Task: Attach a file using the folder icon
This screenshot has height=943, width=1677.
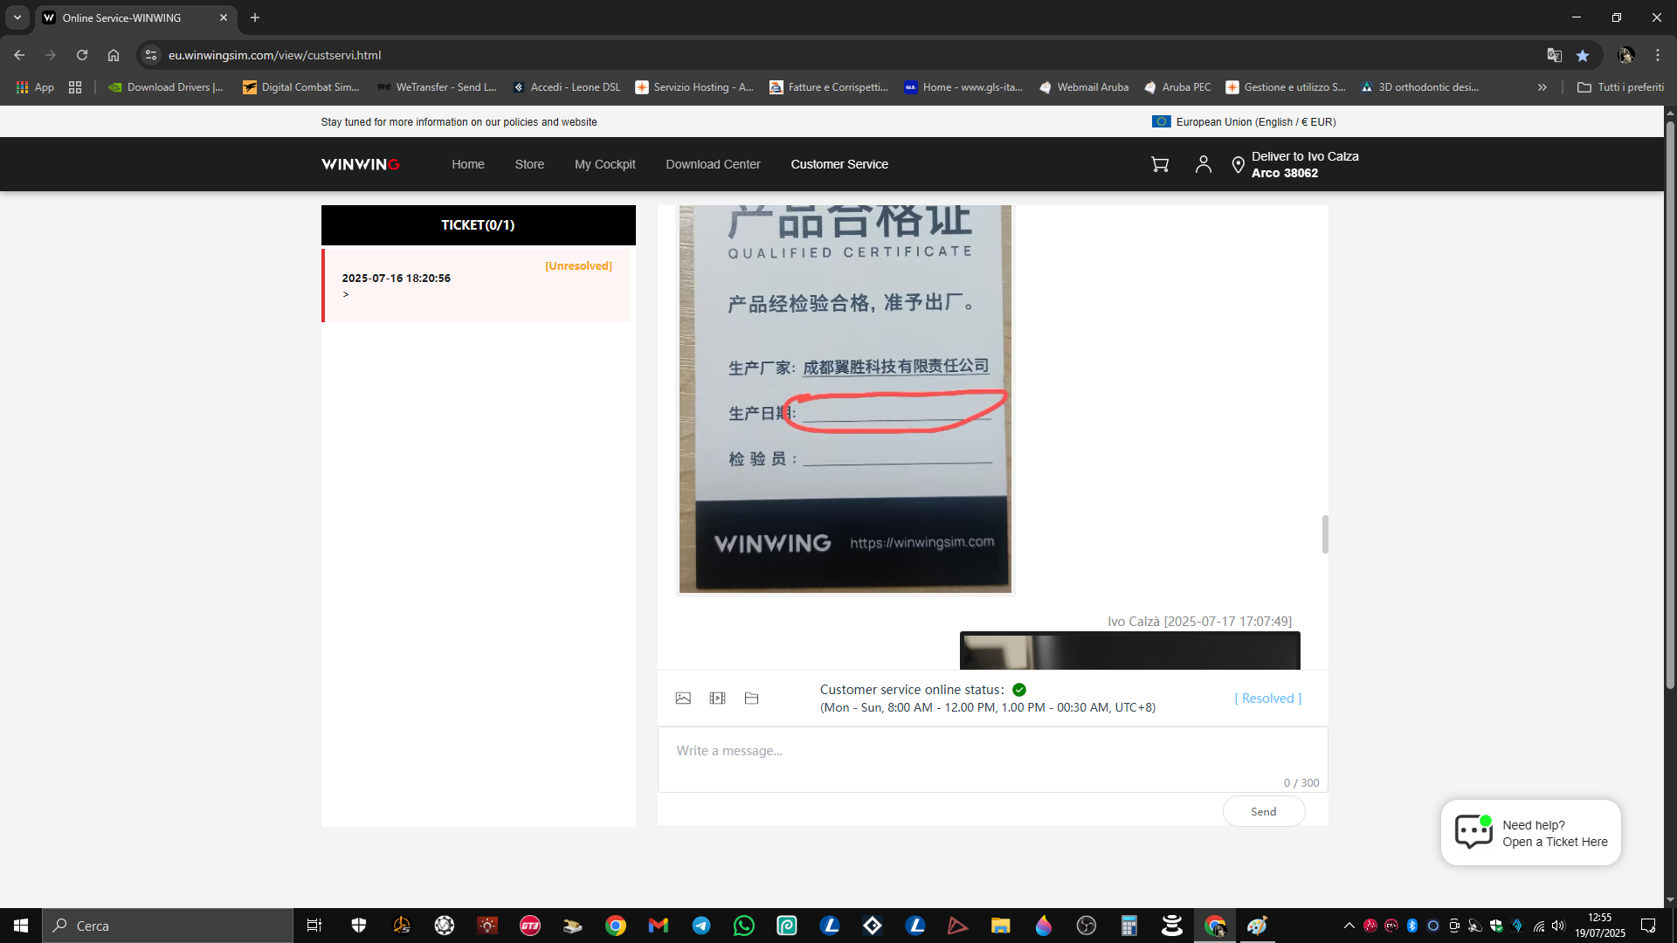Action: click(x=751, y=699)
